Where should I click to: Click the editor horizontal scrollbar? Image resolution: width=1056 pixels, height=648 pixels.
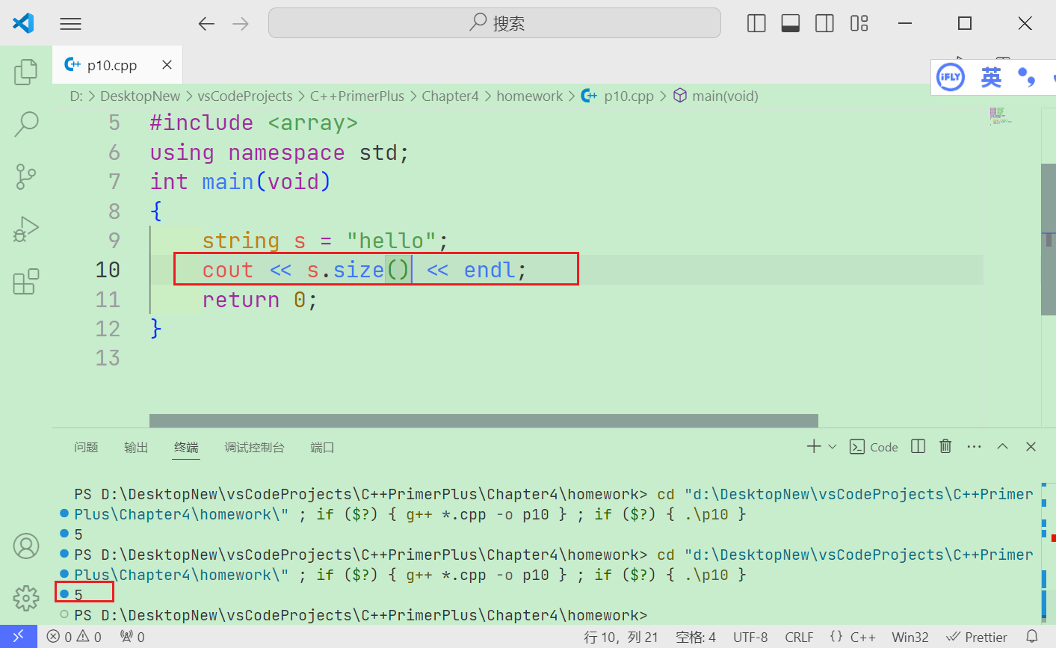(x=484, y=421)
